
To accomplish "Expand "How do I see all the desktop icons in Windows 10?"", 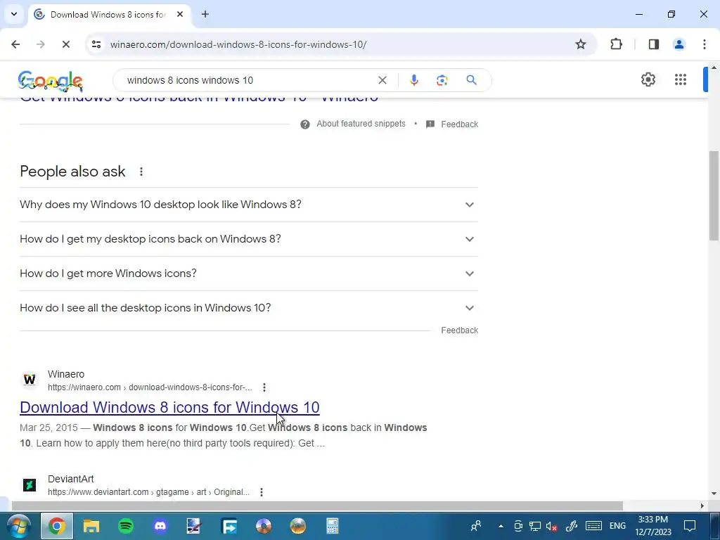I will (x=249, y=308).
